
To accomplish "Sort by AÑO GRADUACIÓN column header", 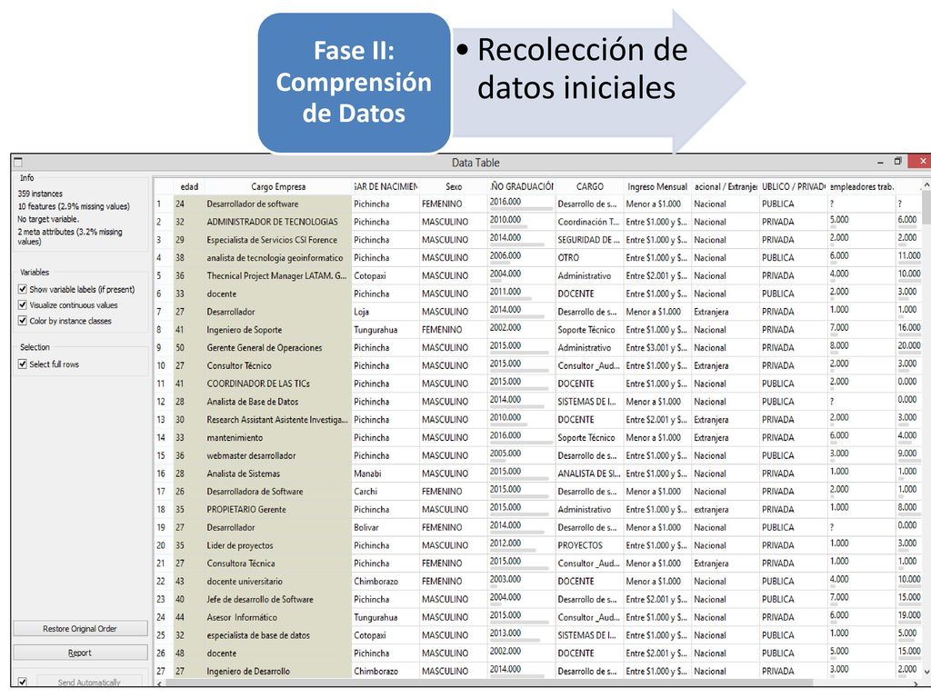I will click(x=521, y=186).
